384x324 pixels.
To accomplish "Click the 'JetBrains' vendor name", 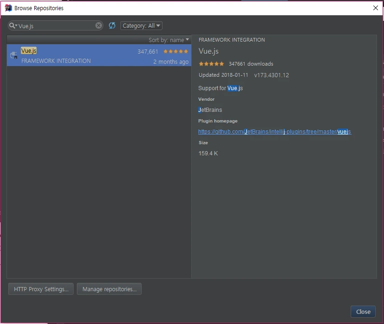I will (210, 110).
